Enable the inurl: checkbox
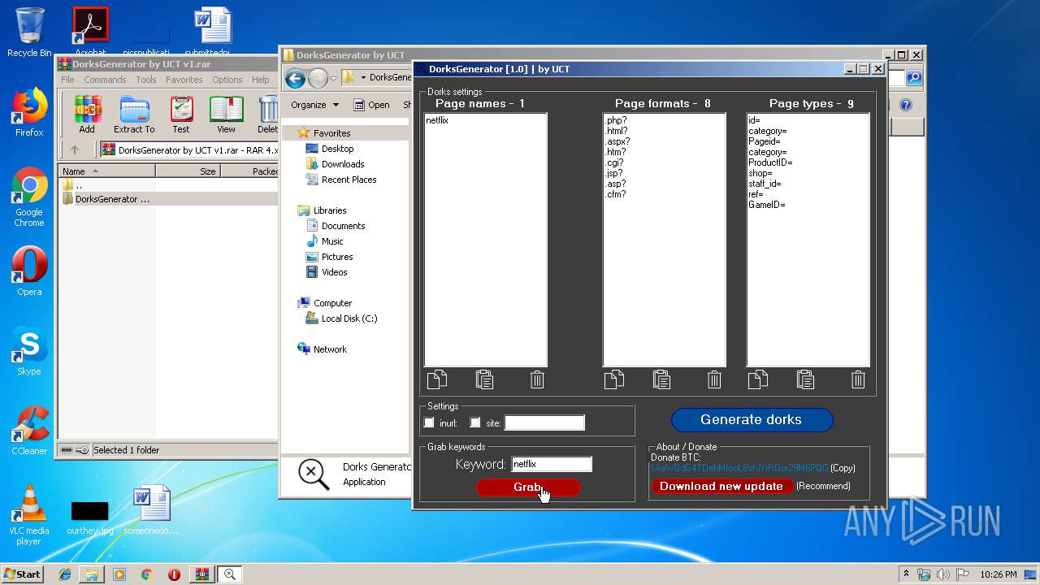1040x585 pixels. click(x=429, y=422)
